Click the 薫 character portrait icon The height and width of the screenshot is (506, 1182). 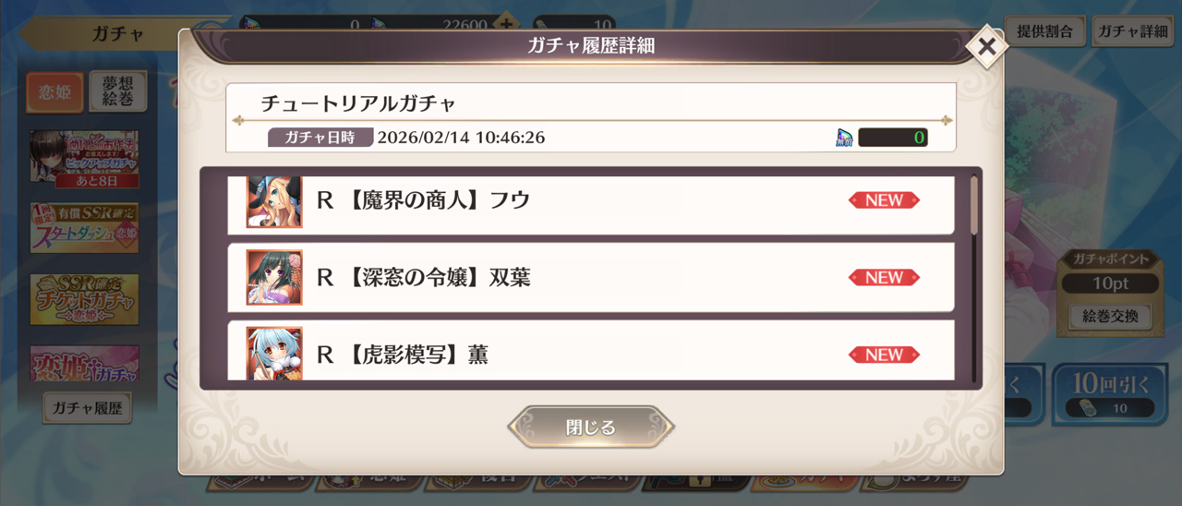coord(274,353)
